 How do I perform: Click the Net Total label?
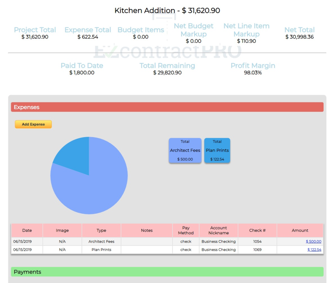(300, 30)
